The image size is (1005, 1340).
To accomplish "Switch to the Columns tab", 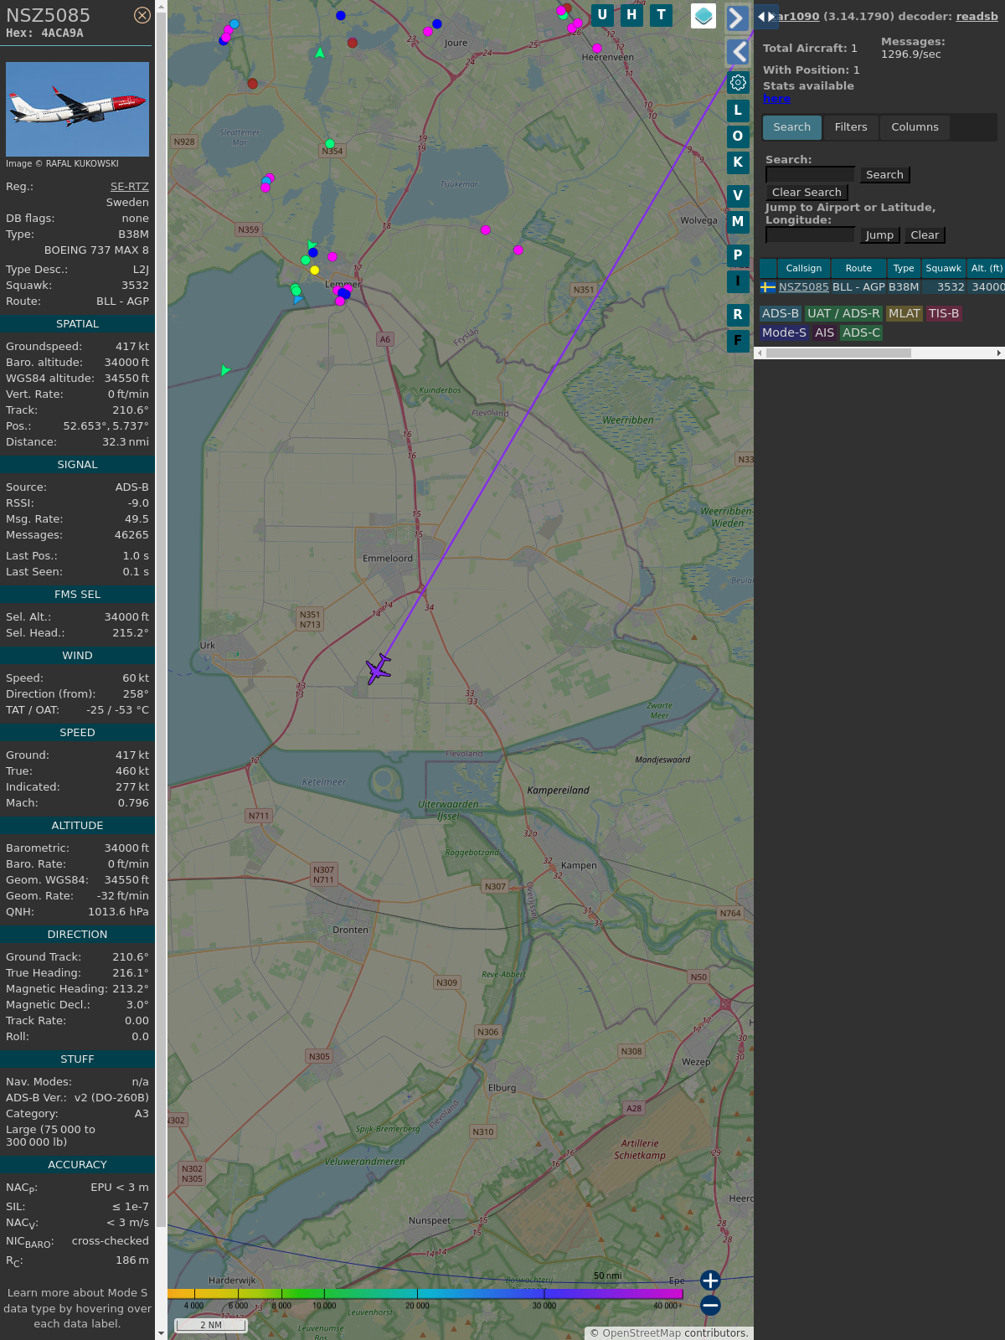I will 915,127.
